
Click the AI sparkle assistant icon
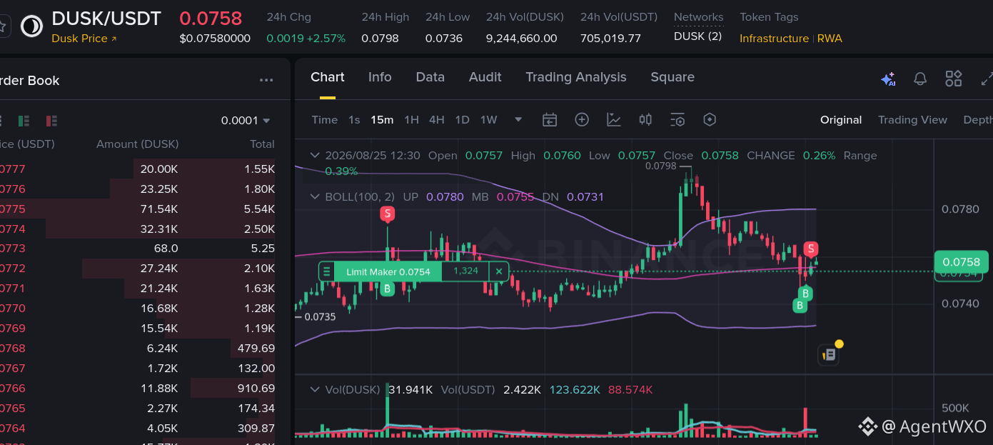tap(888, 79)
